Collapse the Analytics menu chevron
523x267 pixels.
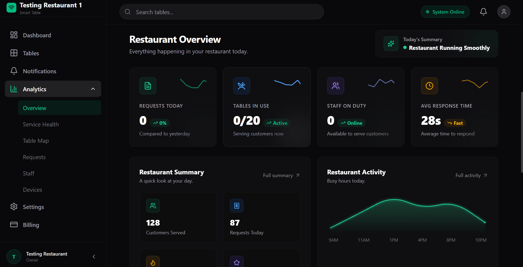[x=93, y=89]
